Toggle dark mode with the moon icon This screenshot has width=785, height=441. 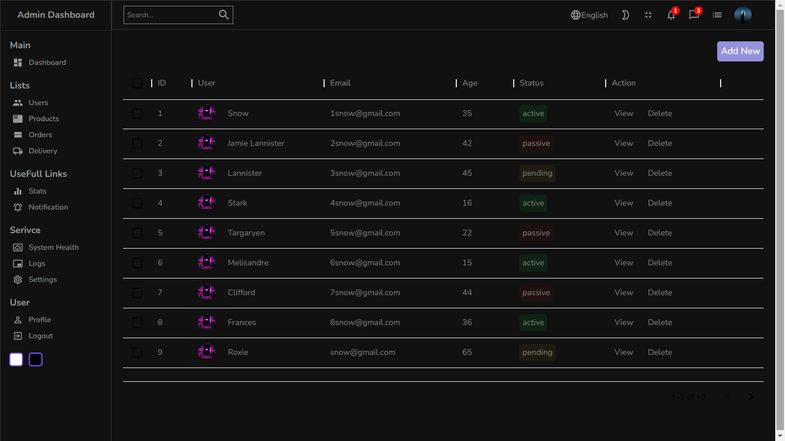(x=625, y=15)
